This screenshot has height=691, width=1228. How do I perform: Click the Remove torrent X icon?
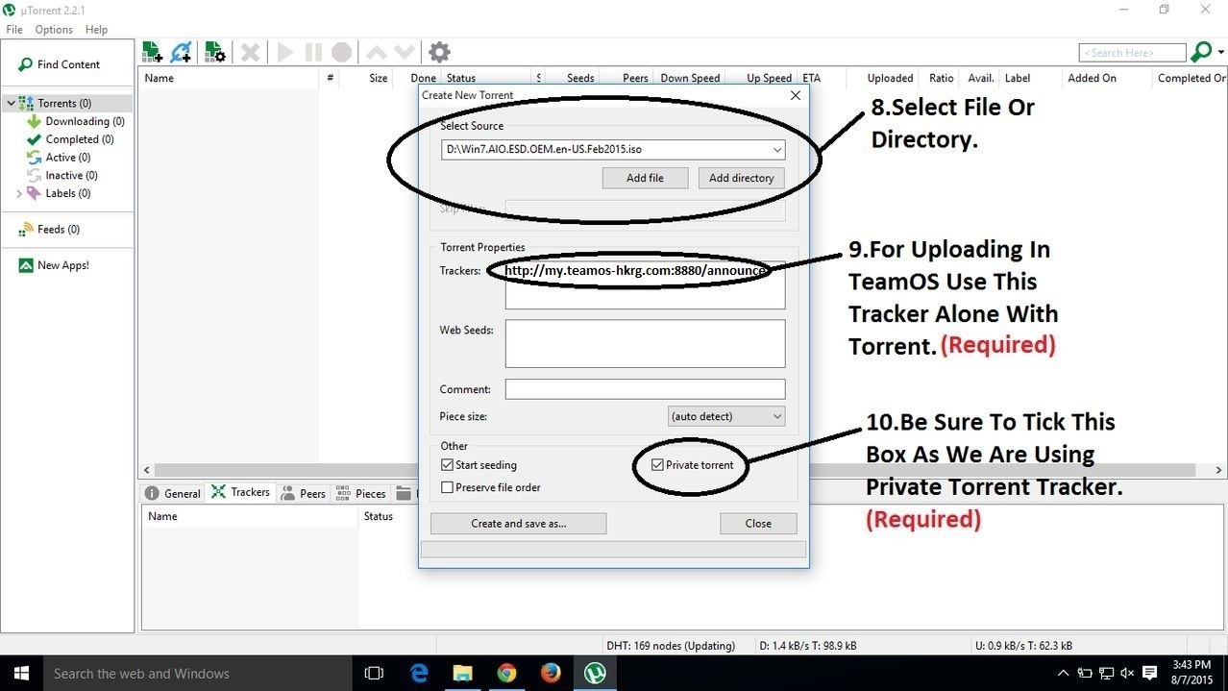(x=250, y=52)
